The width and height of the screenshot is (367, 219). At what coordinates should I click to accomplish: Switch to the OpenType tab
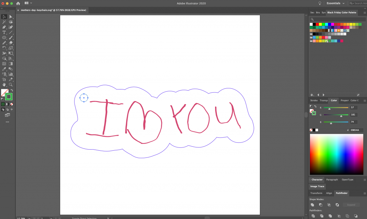(x=347, y=180)
